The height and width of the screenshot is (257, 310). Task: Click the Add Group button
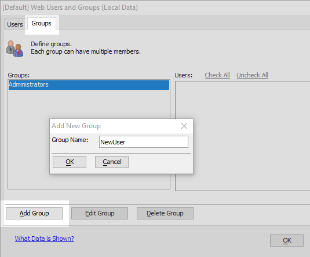pos(34,213)
